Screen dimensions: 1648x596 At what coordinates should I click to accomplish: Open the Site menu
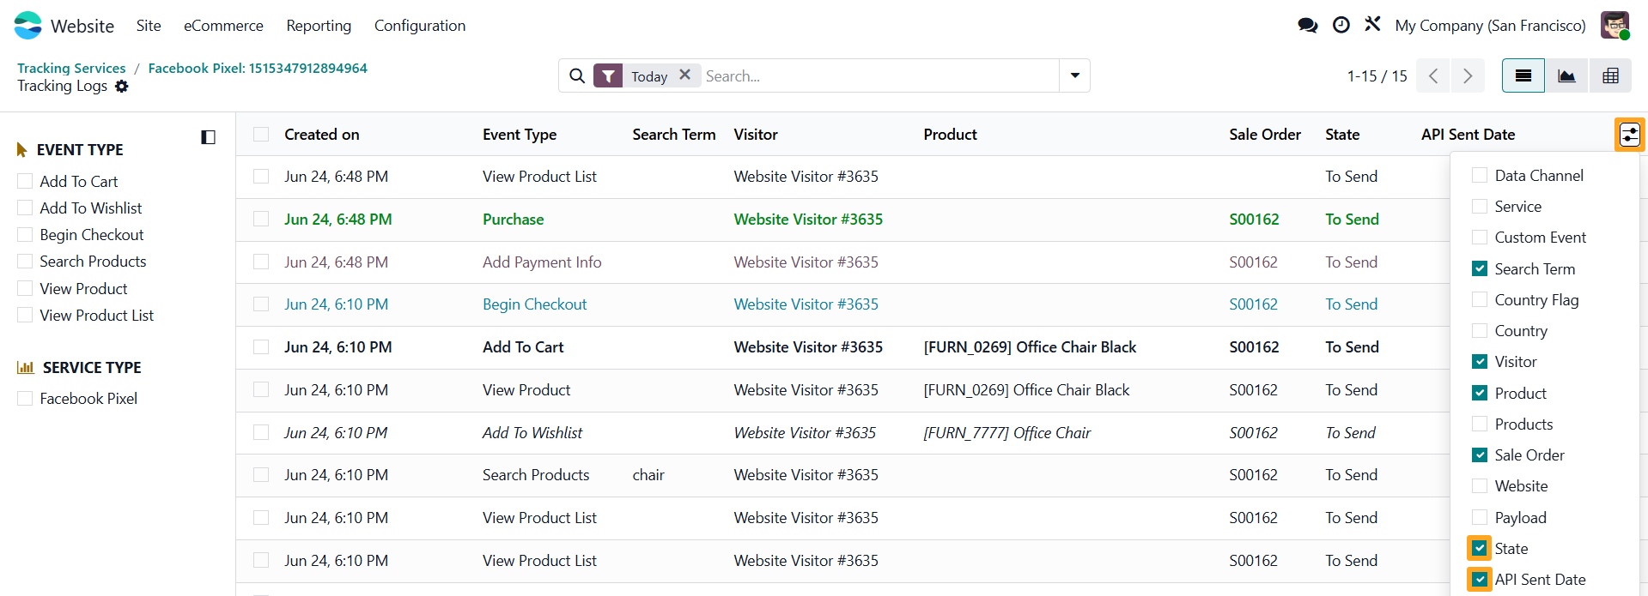click(x=149, y=26)
